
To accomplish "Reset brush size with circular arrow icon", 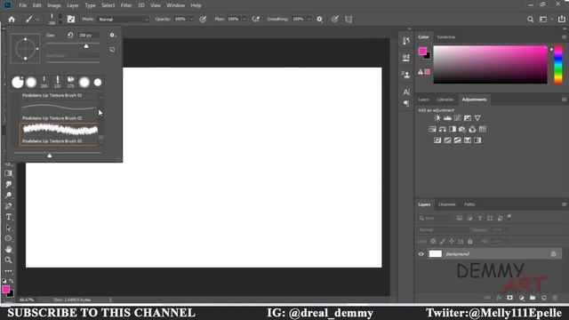I will coord(70,35).
